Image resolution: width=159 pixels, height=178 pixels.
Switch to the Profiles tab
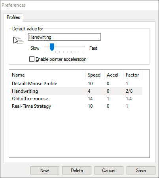pos(13,17)
